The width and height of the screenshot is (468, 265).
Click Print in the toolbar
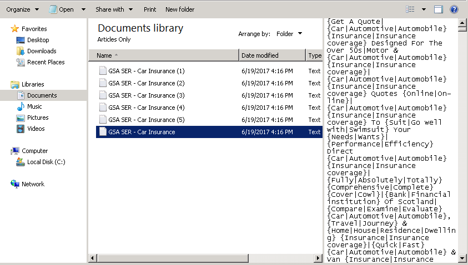point(150,9)
